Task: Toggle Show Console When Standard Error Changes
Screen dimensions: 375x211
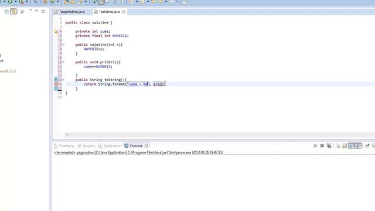Action: click(x=358, y=146)
